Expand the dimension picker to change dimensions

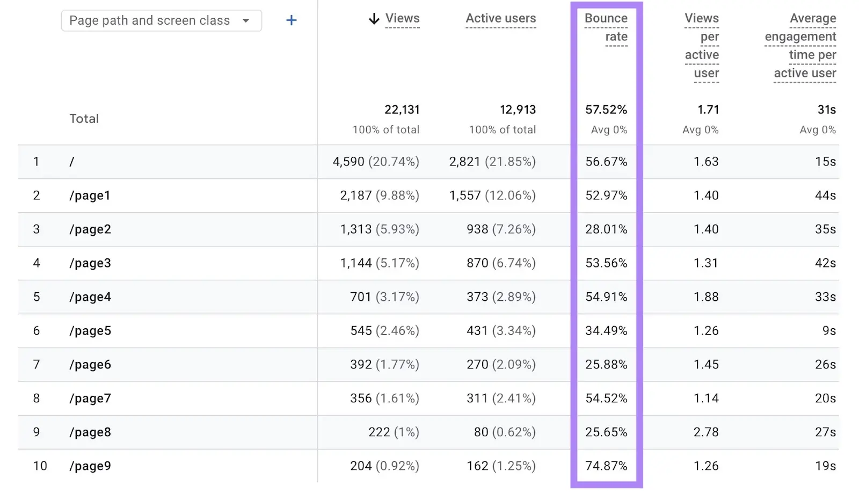click(161, 20)
